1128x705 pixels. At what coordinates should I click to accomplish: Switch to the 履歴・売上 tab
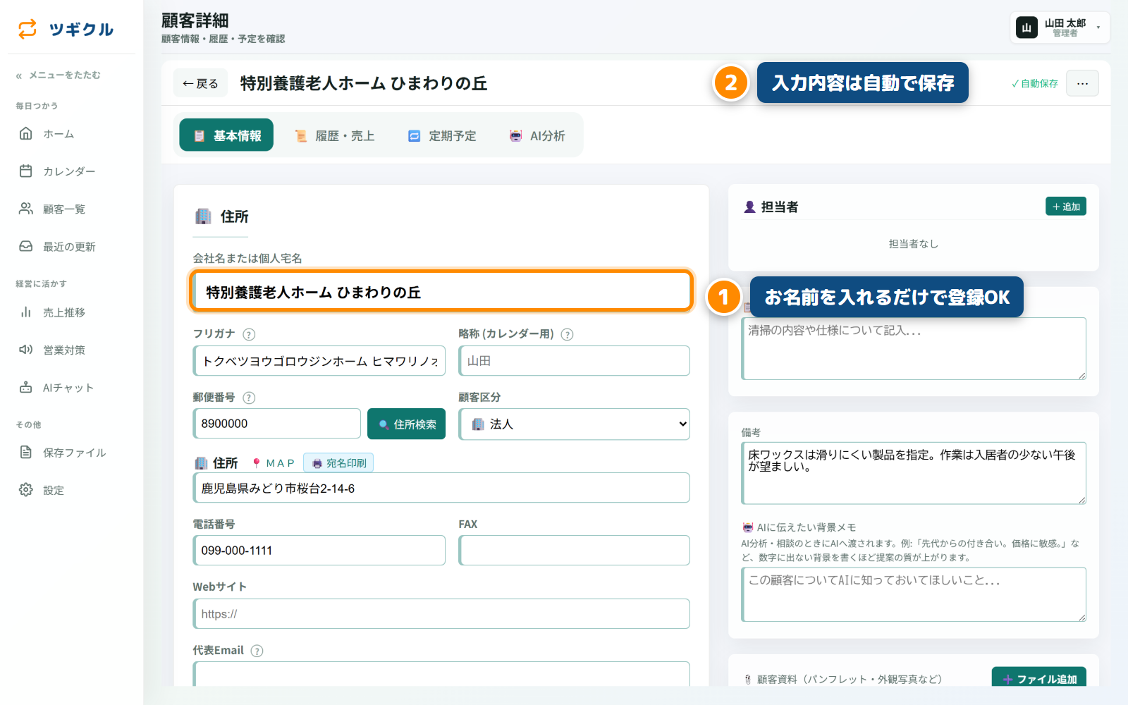click(x=334, y=135)
